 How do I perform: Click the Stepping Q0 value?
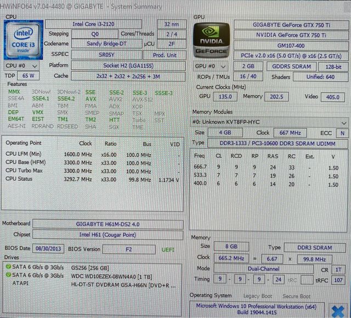[95, 34]
